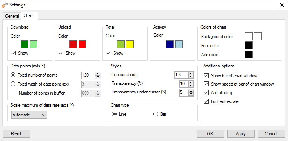Open the first red Upload color swatch
The image size is (288, 141).
pos(73,44)
